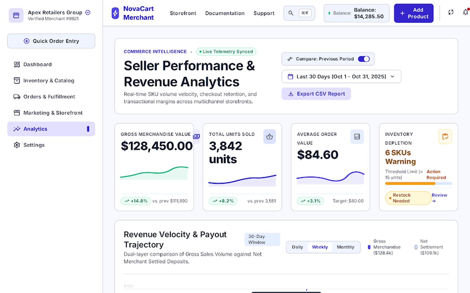This screenshot has width=470, height=293.
Task: Open Settings in the sidebar
Action: pyautogui.click(x=51, y=145)
